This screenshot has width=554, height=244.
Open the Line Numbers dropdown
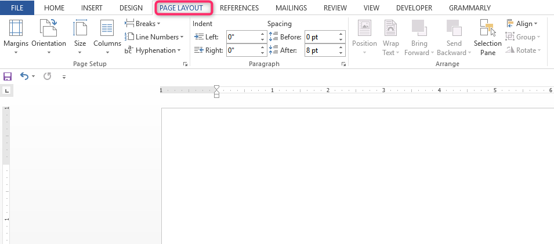(x=154, y=37)
